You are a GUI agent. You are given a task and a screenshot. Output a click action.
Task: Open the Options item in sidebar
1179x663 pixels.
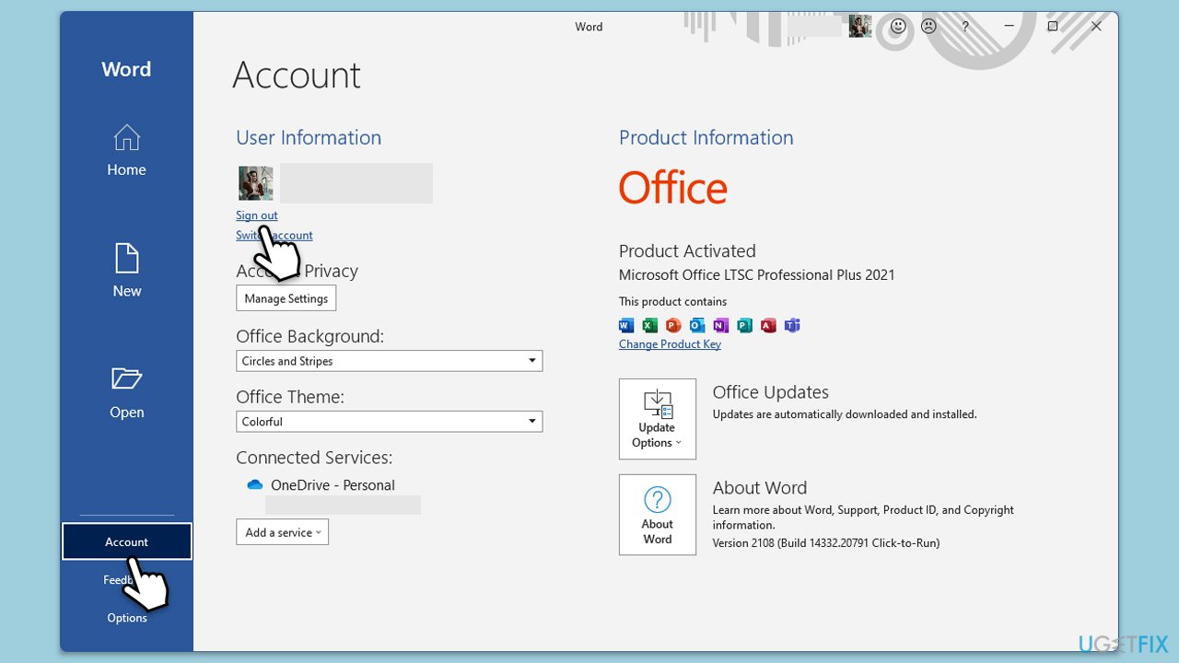tap(126, 618)
